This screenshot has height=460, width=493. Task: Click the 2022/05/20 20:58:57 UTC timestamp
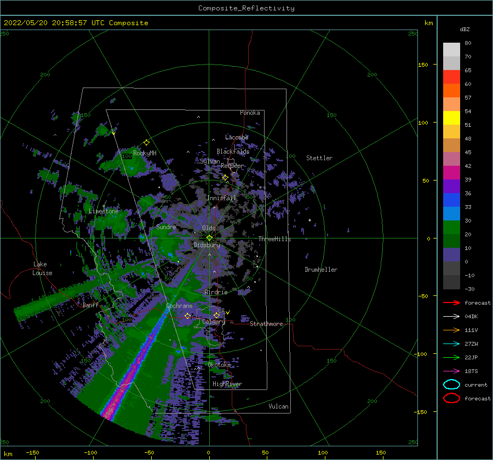click(54, 23)
